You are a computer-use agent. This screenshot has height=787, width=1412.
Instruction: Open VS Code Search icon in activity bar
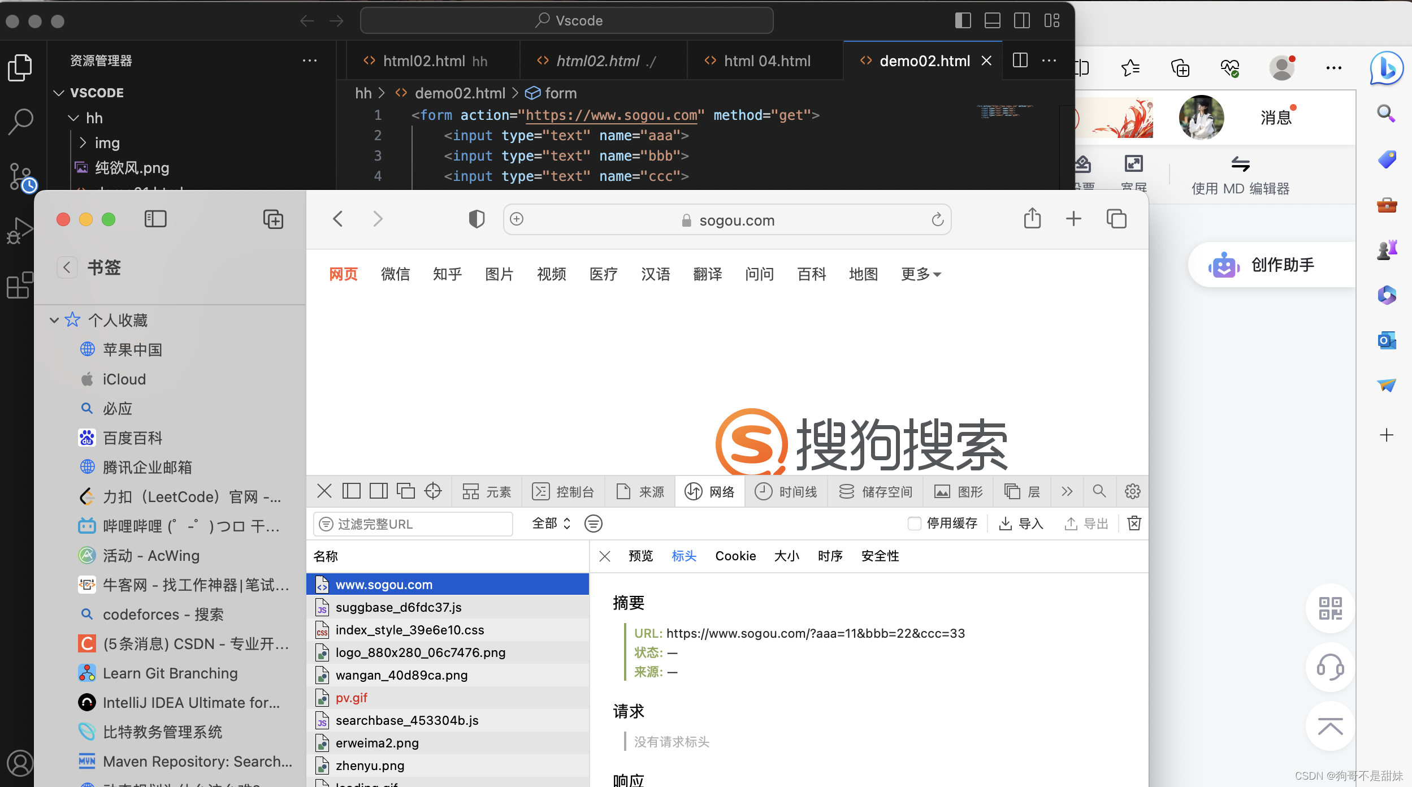20,121
